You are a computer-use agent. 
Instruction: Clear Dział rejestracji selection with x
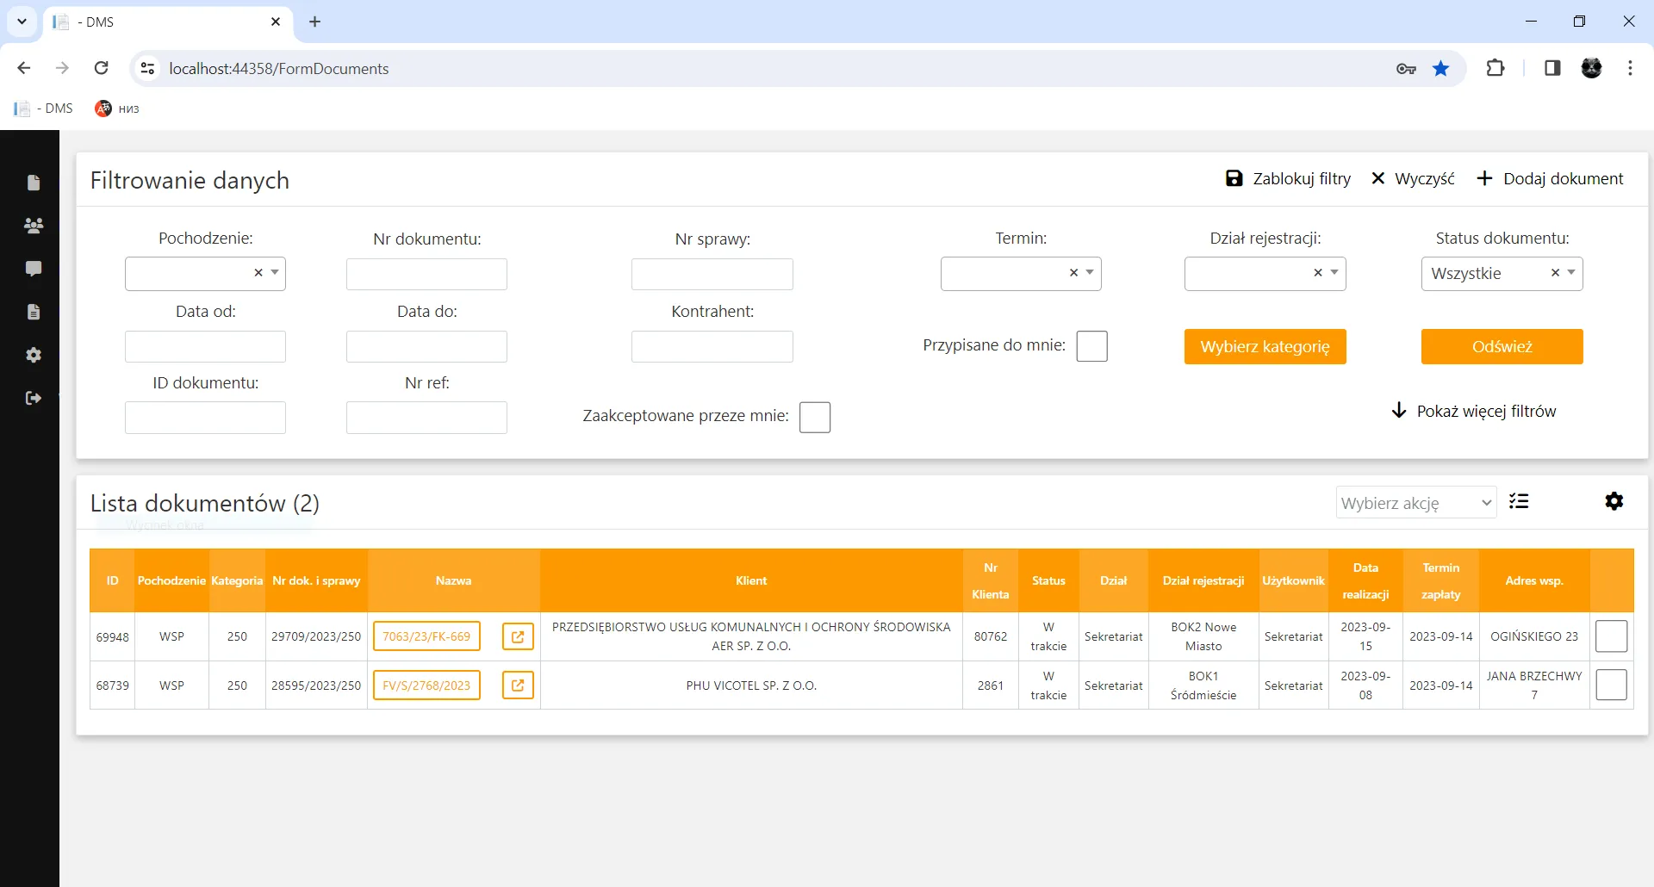[1318, 272]
